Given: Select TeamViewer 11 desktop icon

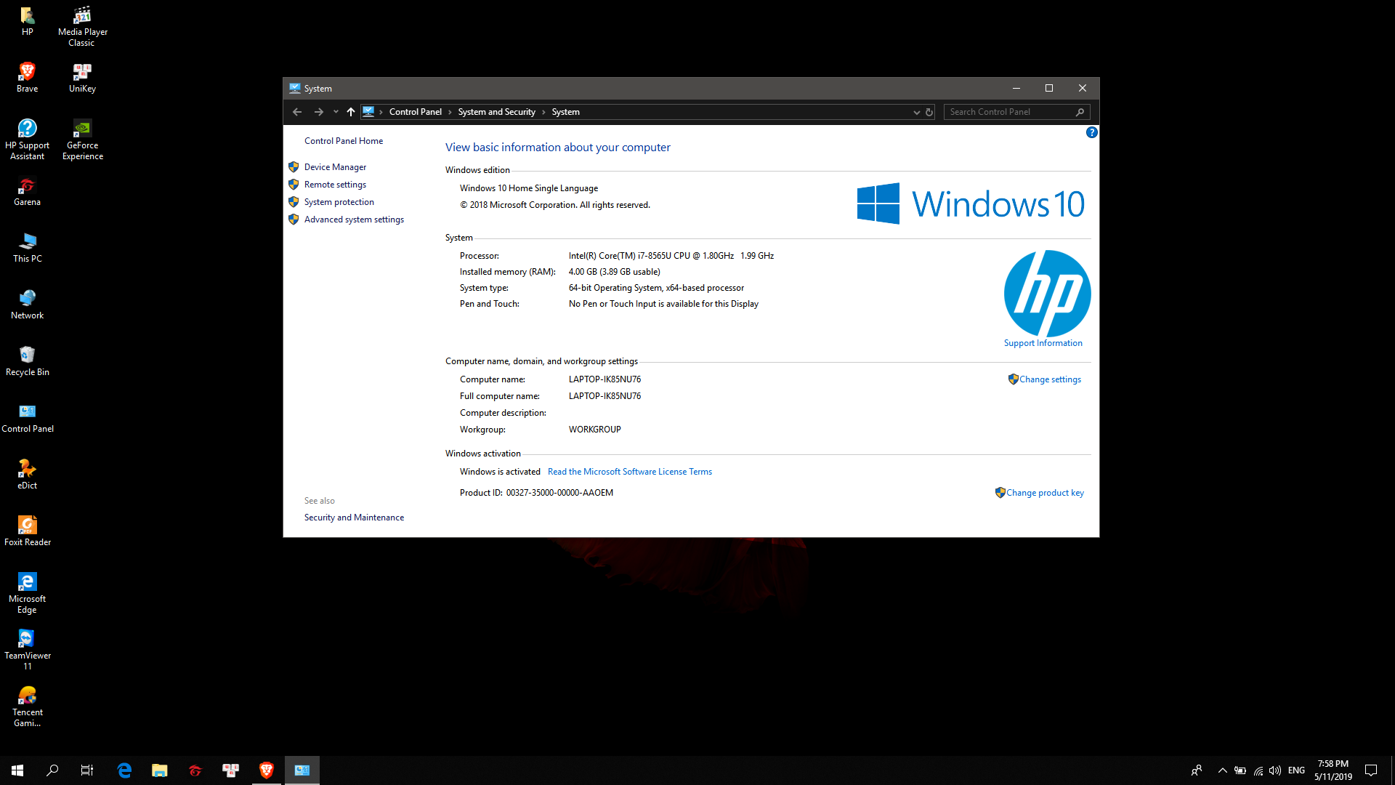Looking at the screenshot, I should (x=27, y=650).
